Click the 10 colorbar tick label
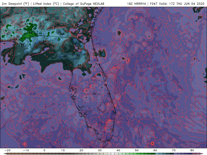The image size is (207, 155). (x=63, y=150)
